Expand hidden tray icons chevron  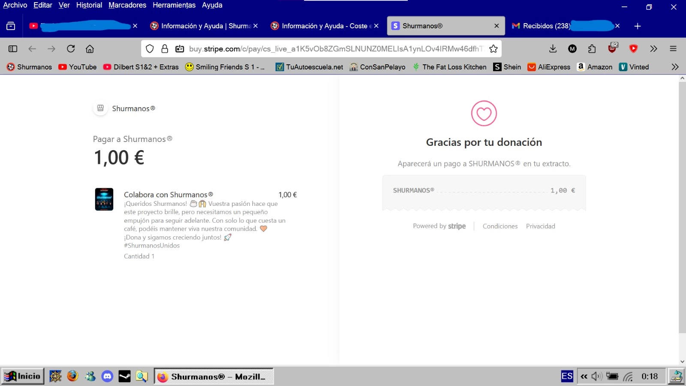tap(584, 376)
